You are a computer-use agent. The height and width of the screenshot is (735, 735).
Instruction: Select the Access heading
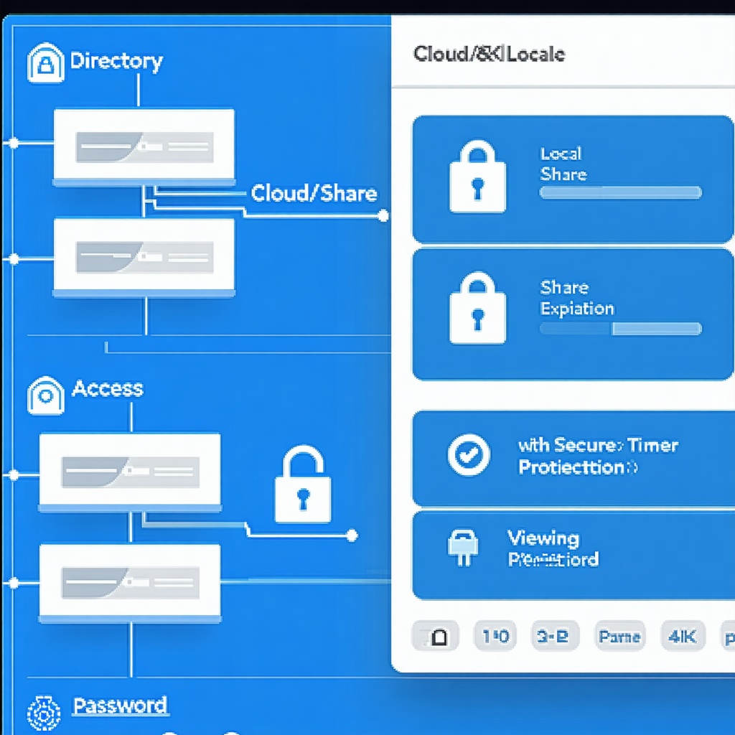[x=108, y=389]
